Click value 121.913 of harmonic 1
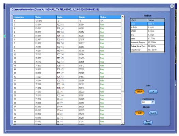The image size is (179, 136). [x=39, y=21]
